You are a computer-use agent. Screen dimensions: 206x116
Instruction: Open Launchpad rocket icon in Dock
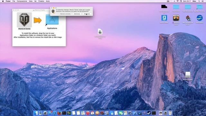[x=45, y=113]
